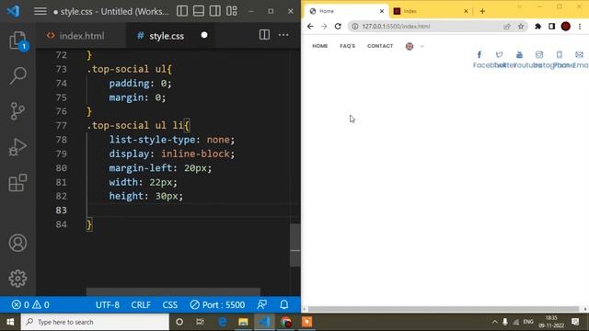Reload the browser page
Screen dimensions: 589x331
[338, 27]
